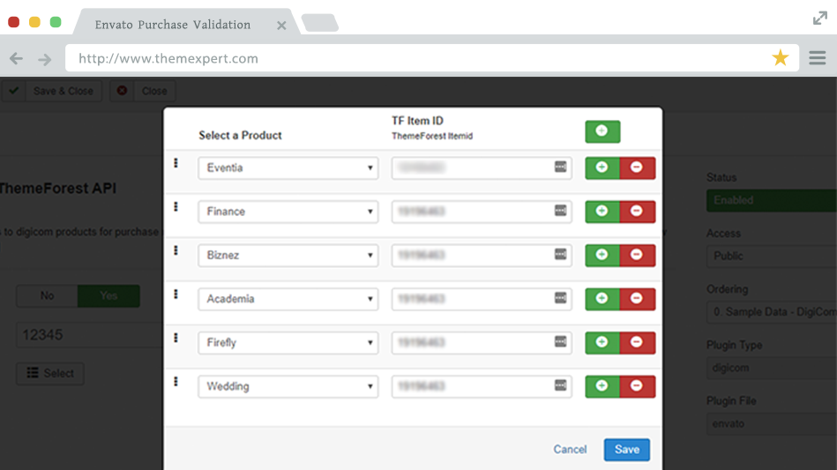Viewport: 837px width, 470px height.
Task: Click the Plugin File envato field
Action: pos(772,424)
